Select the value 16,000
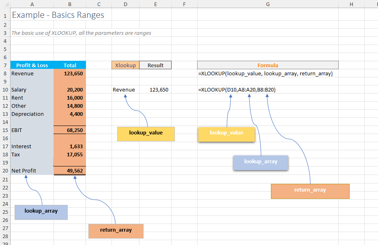This screenshot has height=245, width=378. point(70,98)
